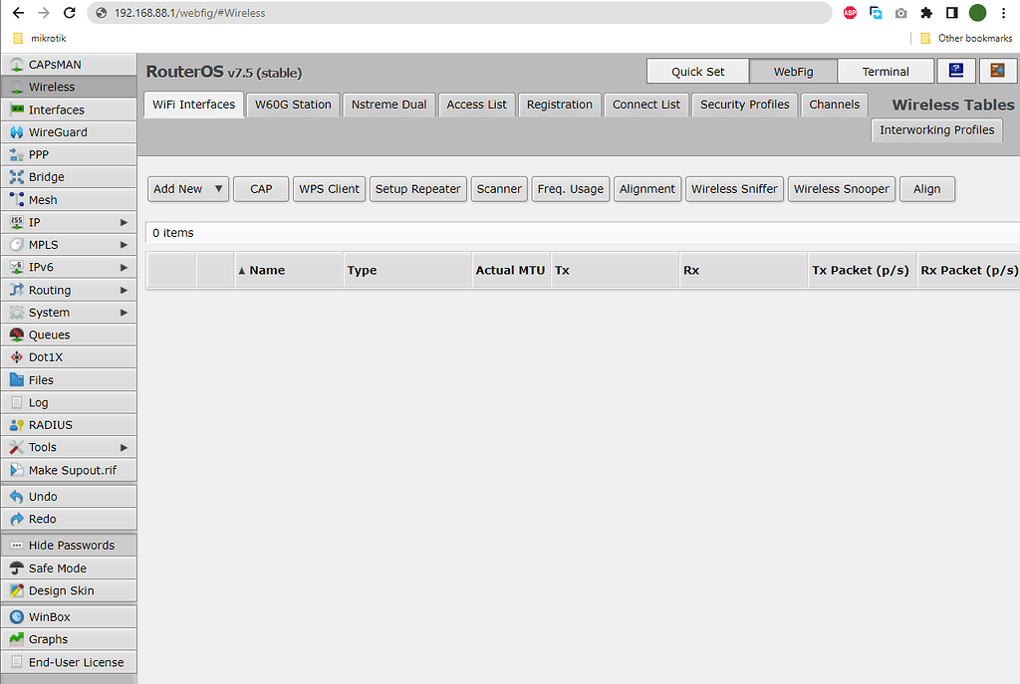Download WinBox from the sidebar
This screenshot has width=1020, height=684.
click(x=69, y=616)
